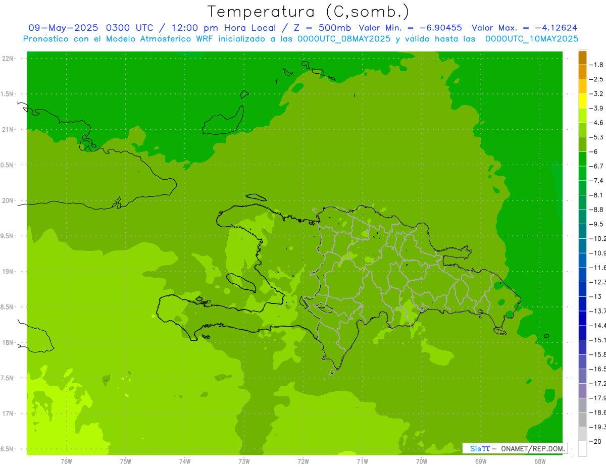Click the "74W" longitude axis label
This screenshot has height=468, width=606.
[185, 461]
